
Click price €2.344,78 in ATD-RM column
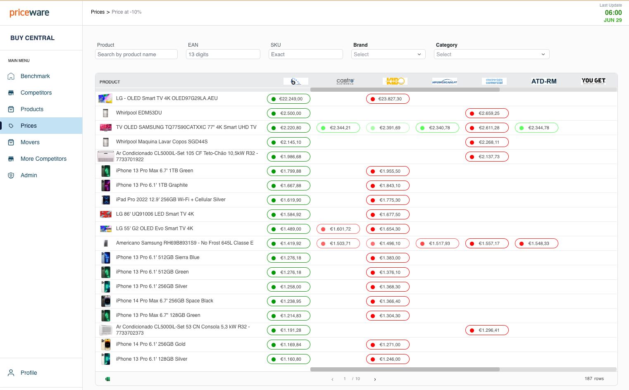(x=536, y=128)
